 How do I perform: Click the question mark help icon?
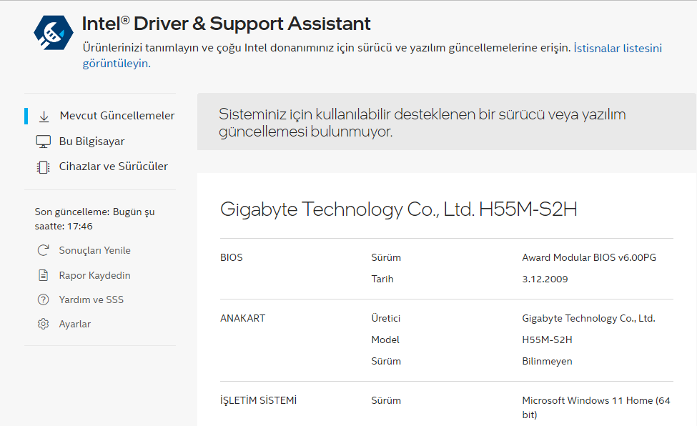pos(43,299)
